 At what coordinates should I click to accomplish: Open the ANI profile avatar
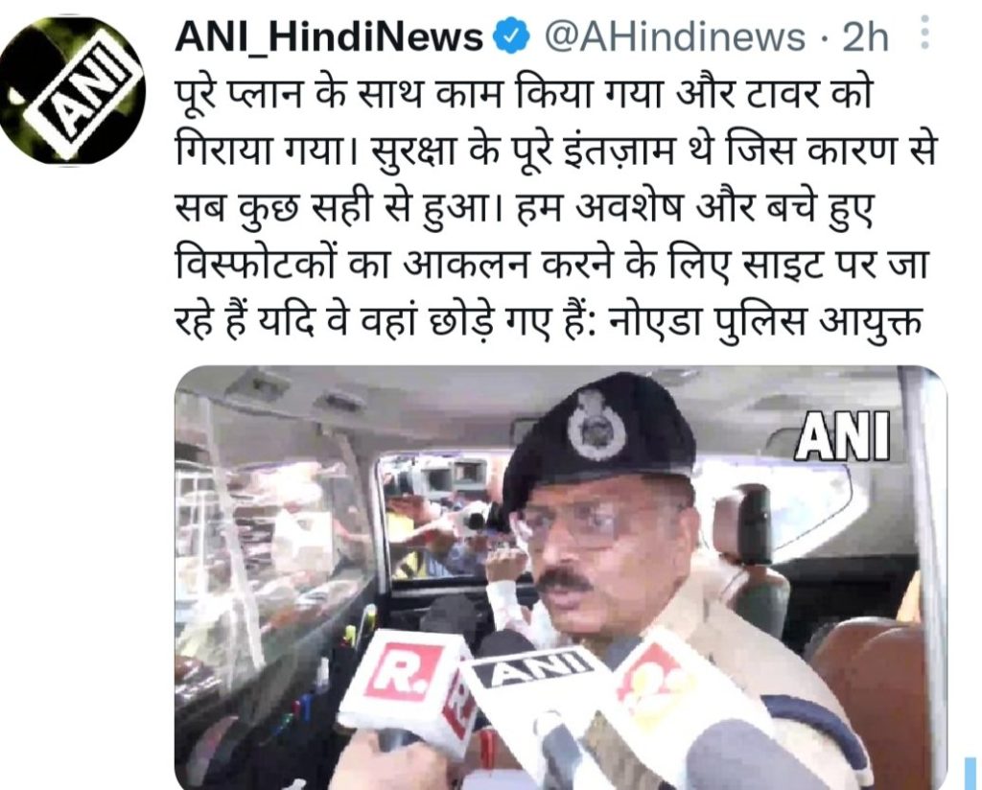73,91
